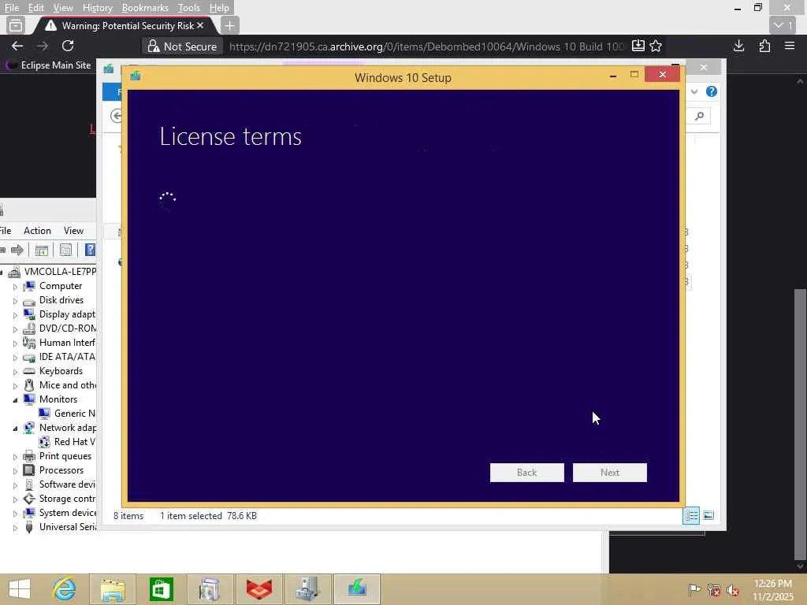This screenshot has width=807, height=605.
Task: Open Windows Store from taskbar
Action: (x=161, y=589)
